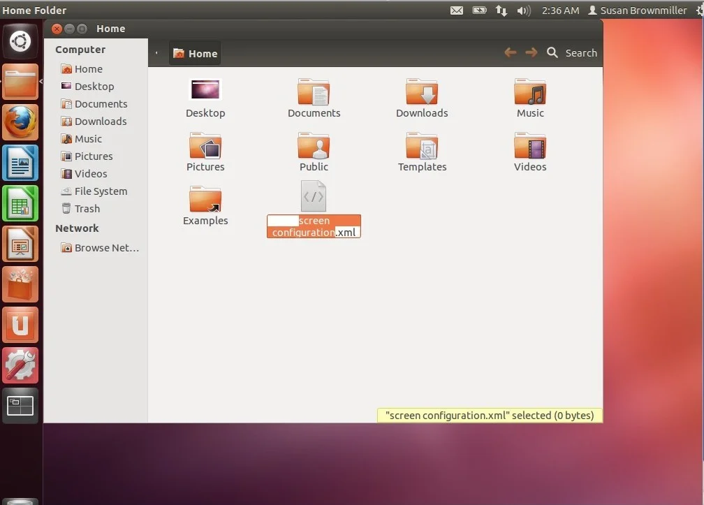This screenshot has width=704, height=505.
Task: Open Ubuntu Software Center launcher icon
Action: coord(20,285)
